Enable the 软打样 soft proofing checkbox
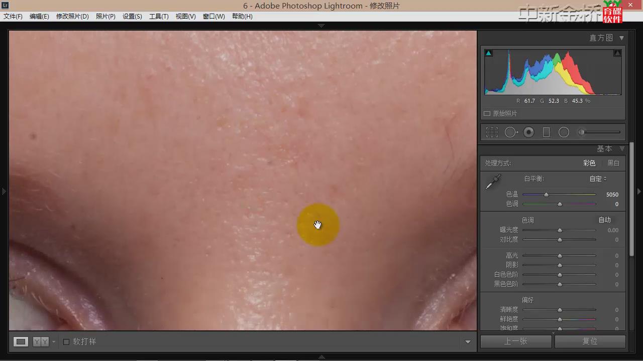This screenshot has width=643, height=361. pyautogui.click(x=66, y=342)
